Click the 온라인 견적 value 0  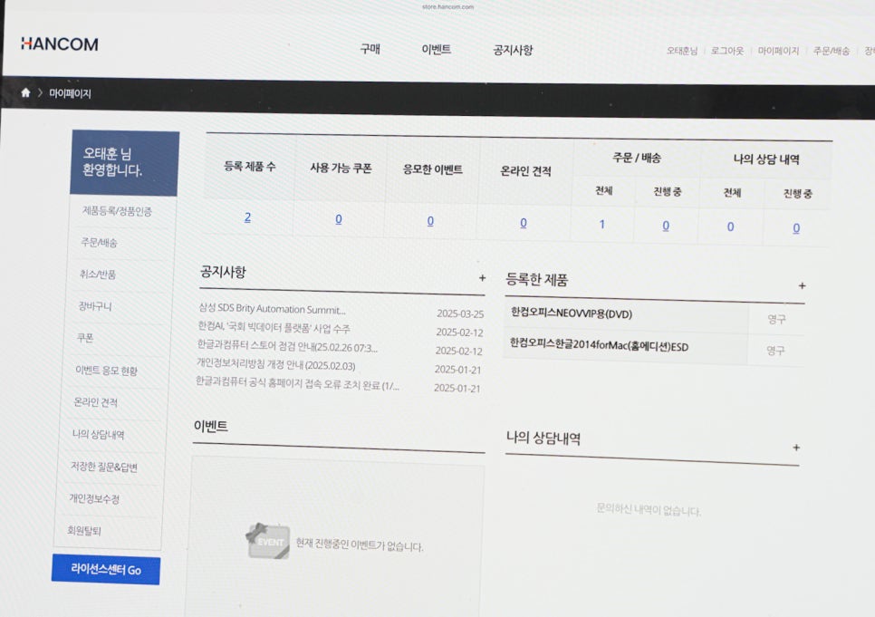[524, 223]
